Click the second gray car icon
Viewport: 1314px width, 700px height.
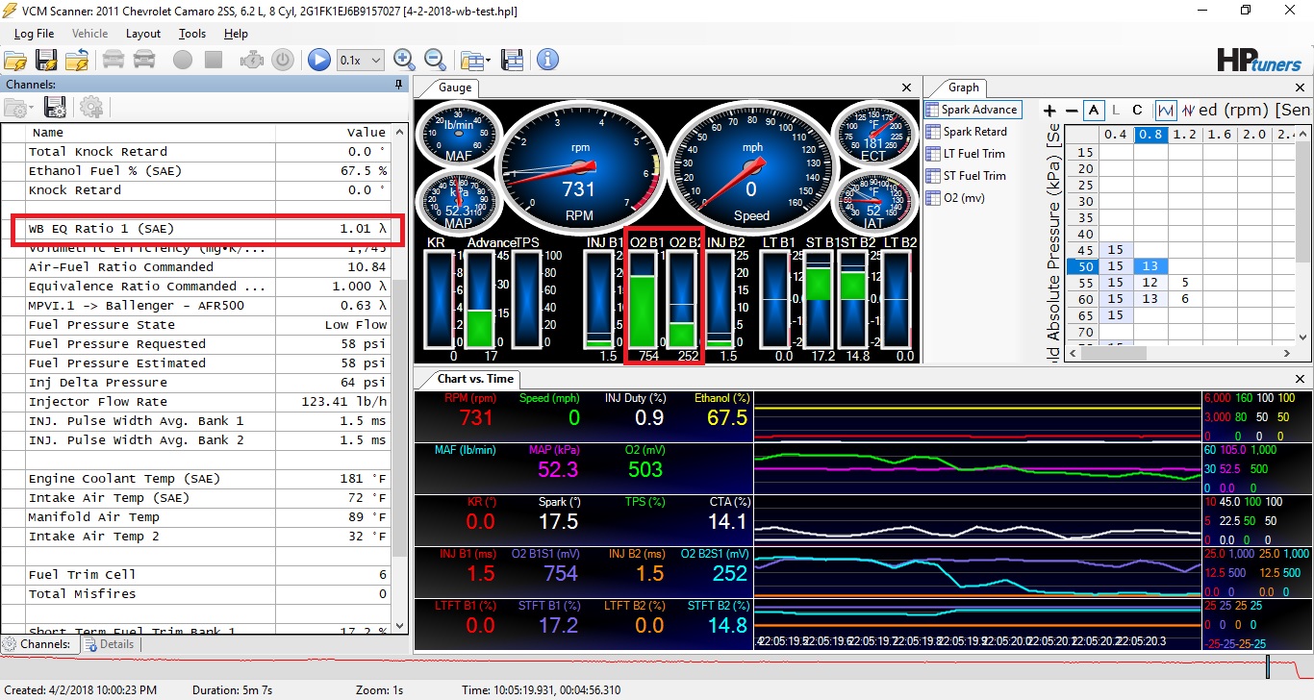[144, 60]
